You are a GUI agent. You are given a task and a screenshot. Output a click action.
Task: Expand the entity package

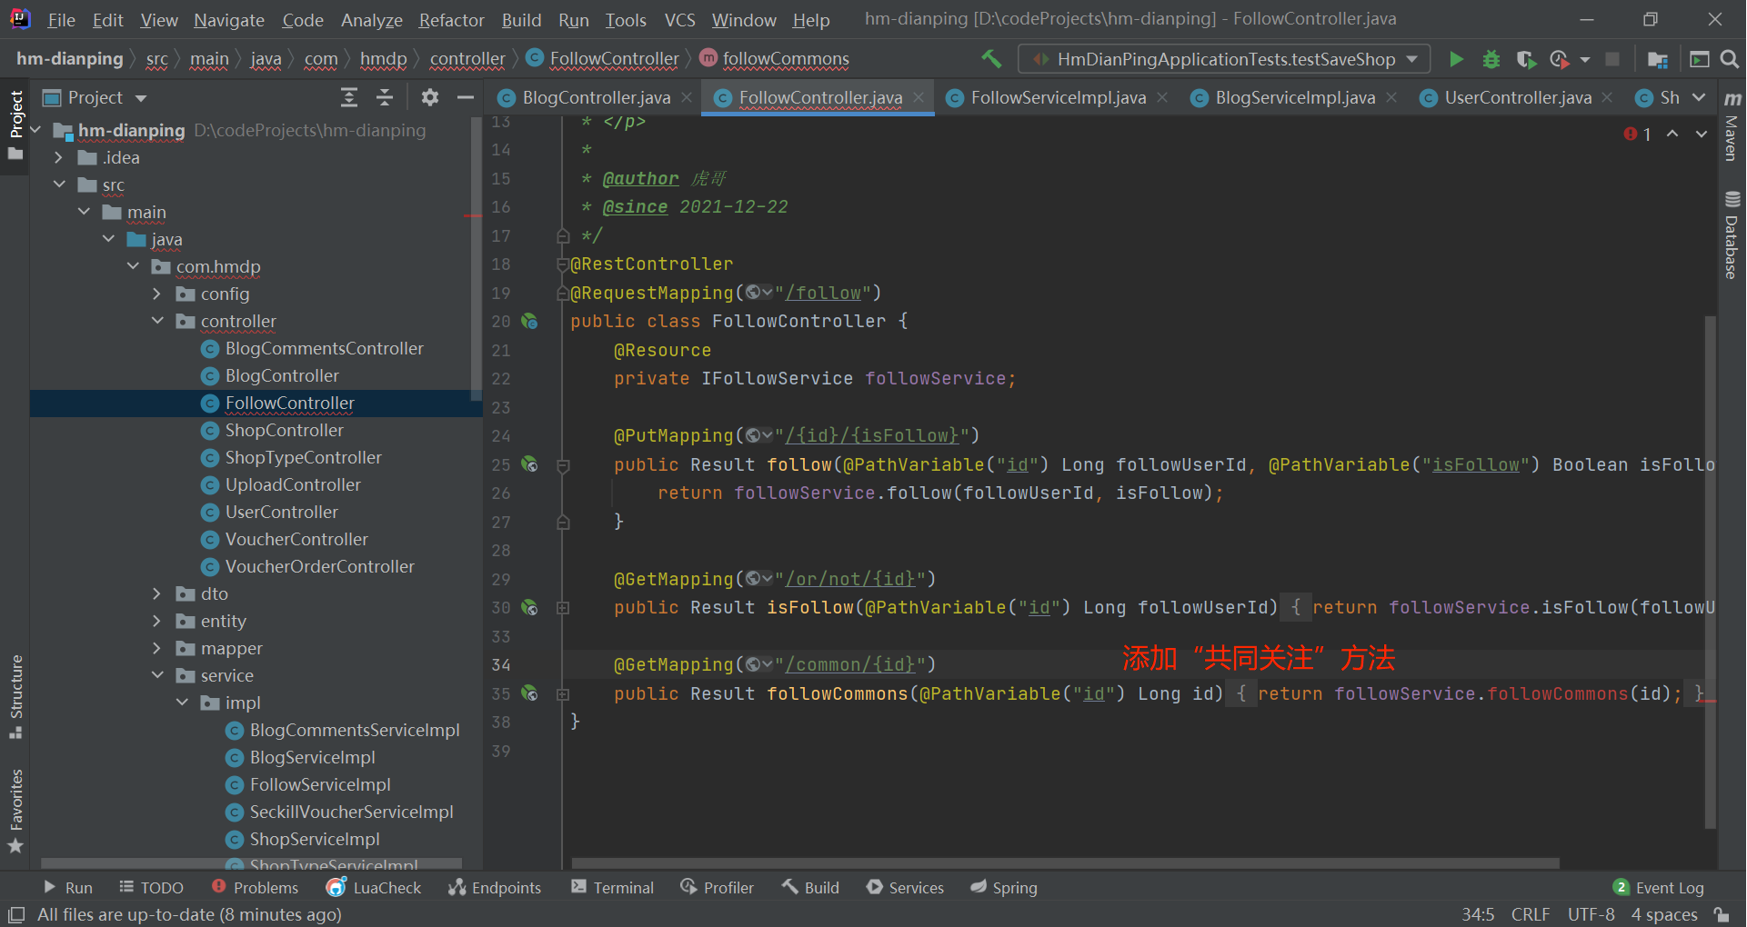coord(157,621)
